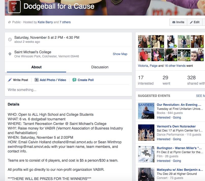Open the Edit event button
Image resolution: width=205 pixels, height=181 pixels.
pos(195,22)
